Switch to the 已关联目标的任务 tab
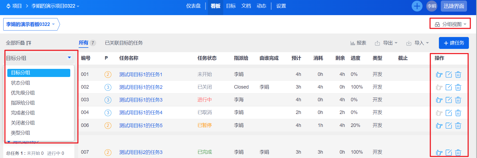 pyautogui.click(x=124, y=43)
